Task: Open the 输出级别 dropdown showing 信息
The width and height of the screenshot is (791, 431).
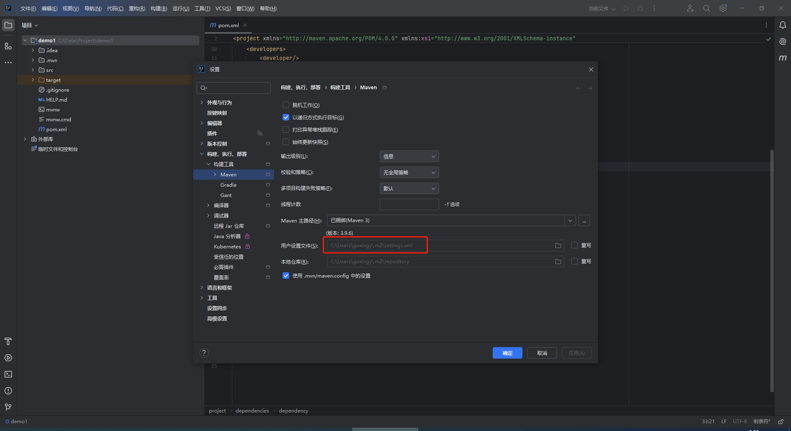Action: coord(409,156)
